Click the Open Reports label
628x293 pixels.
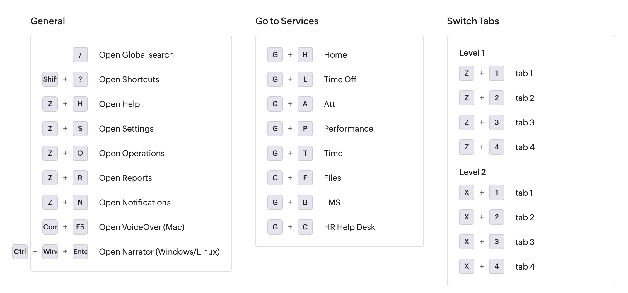[x=125, y=178]
